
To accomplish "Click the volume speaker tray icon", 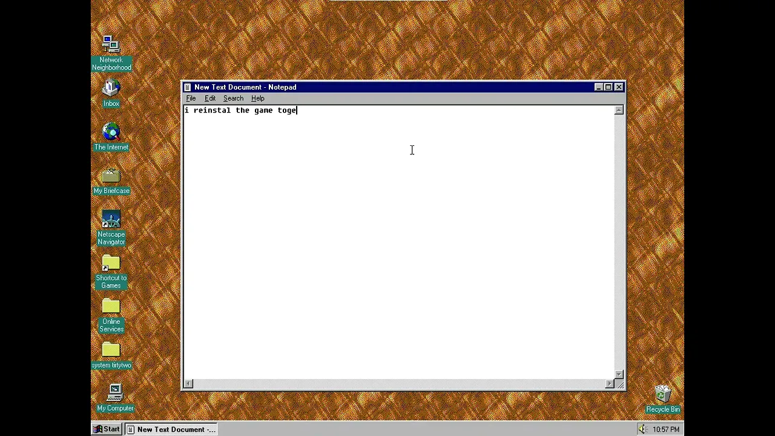I will pyautogui.click(x=642, y=429).
